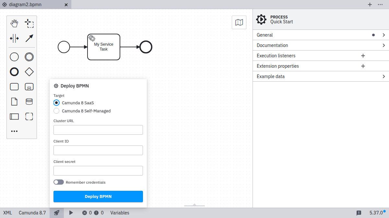The width and height of the screenshot is (389, 218).
Task: Create a start event from the palette
Action: pyautogui.click(x=14, y=57)
